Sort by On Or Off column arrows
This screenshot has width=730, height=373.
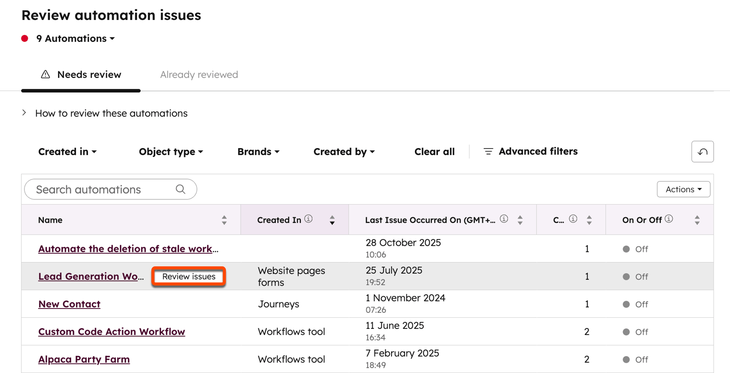click(x=697, y=220)
